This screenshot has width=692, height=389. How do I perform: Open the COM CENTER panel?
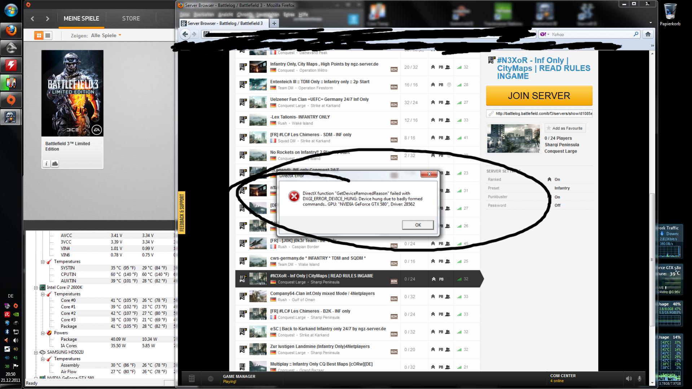coord(563,378)
